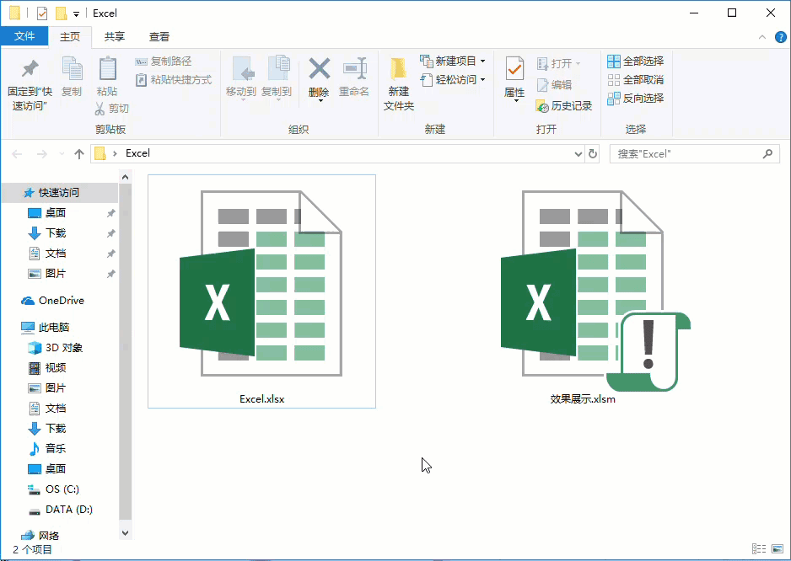The width and height of the screenshot is (791, 561).
Task: Switch to the Home tab
Action: coord(70,36)
